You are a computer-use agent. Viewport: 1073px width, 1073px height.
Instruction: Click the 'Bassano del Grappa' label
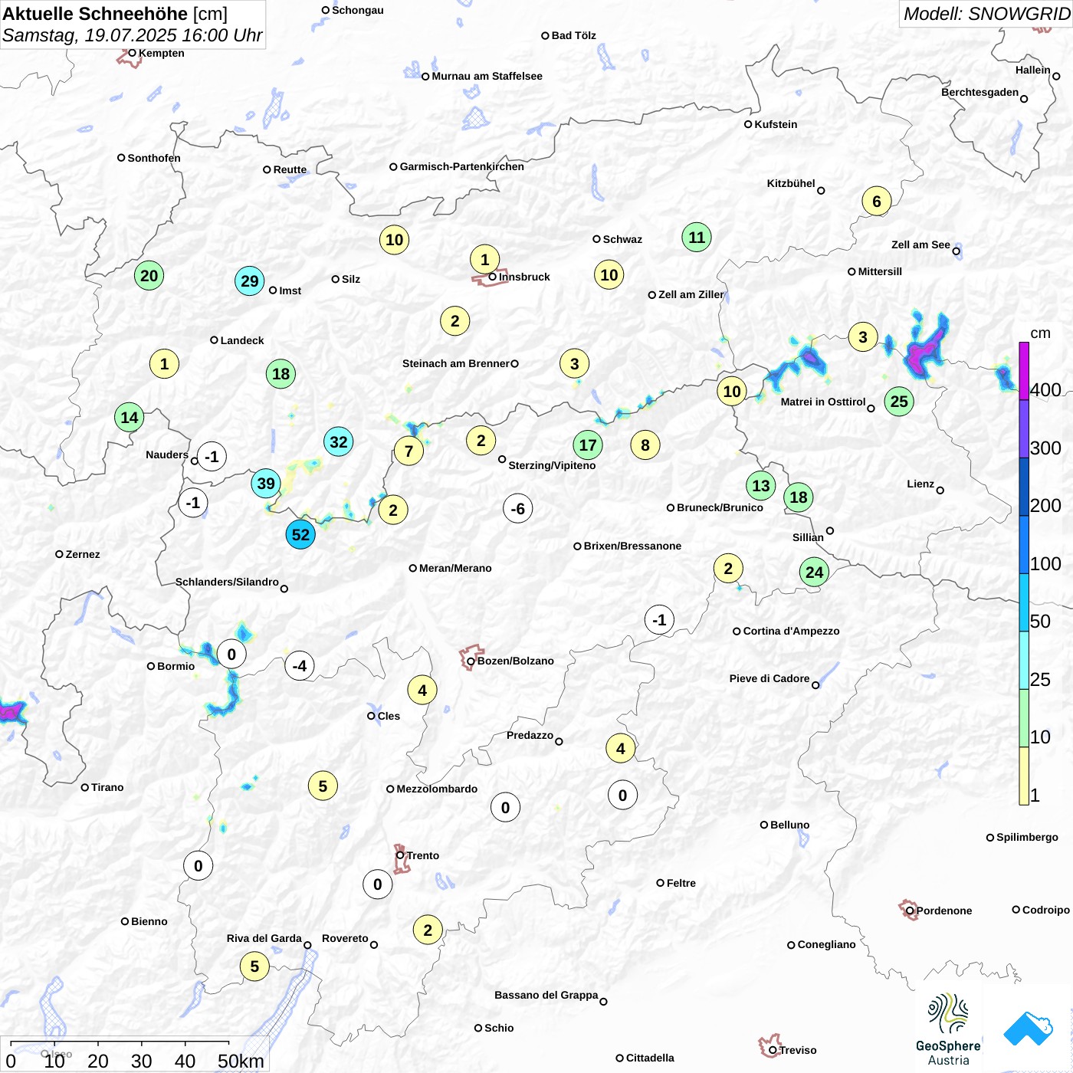pyautogui.click(x=546, y=995)
